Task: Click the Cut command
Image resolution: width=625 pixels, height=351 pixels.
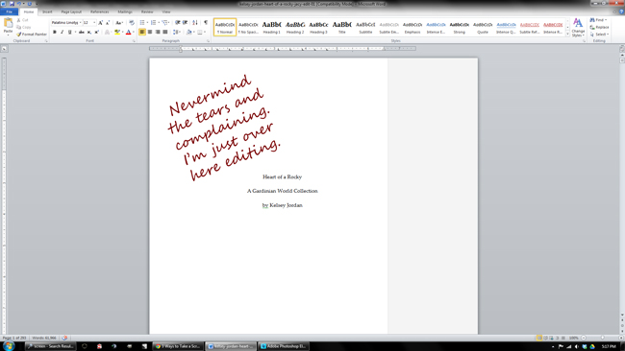Action: [x=23, y=20]
